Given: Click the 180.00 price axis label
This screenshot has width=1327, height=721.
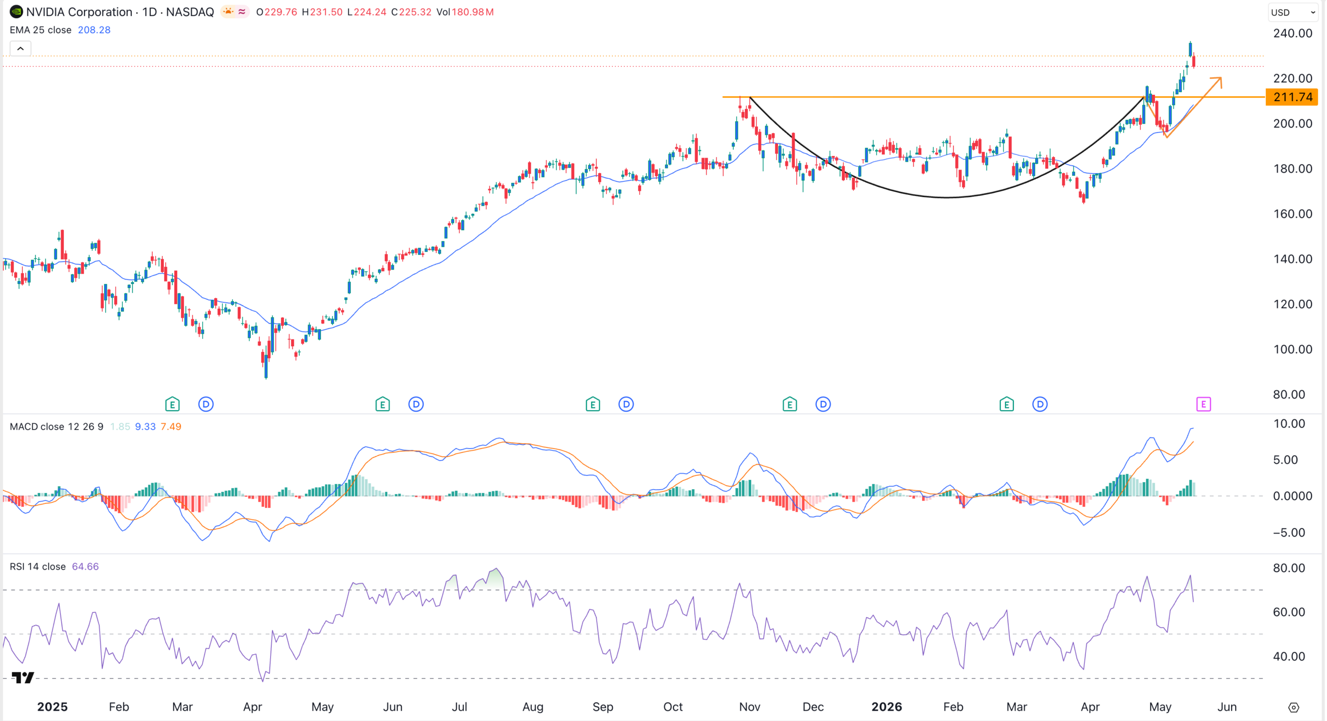Looking at the screenshot, I should click(x=1293, y=168).
